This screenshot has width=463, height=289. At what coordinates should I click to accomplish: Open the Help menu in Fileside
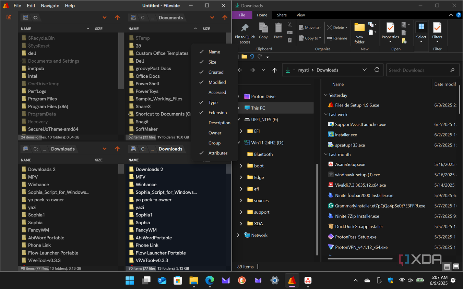(70, 5)
